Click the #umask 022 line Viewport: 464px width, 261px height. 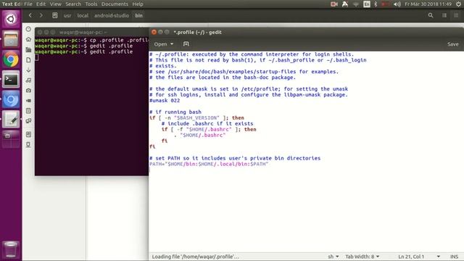(x=165, y=101)
